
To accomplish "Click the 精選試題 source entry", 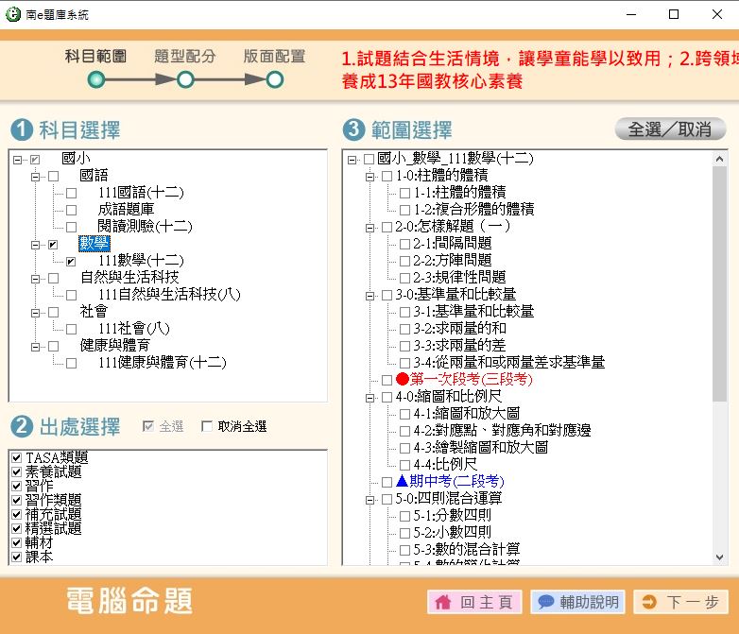I will 53,528.
